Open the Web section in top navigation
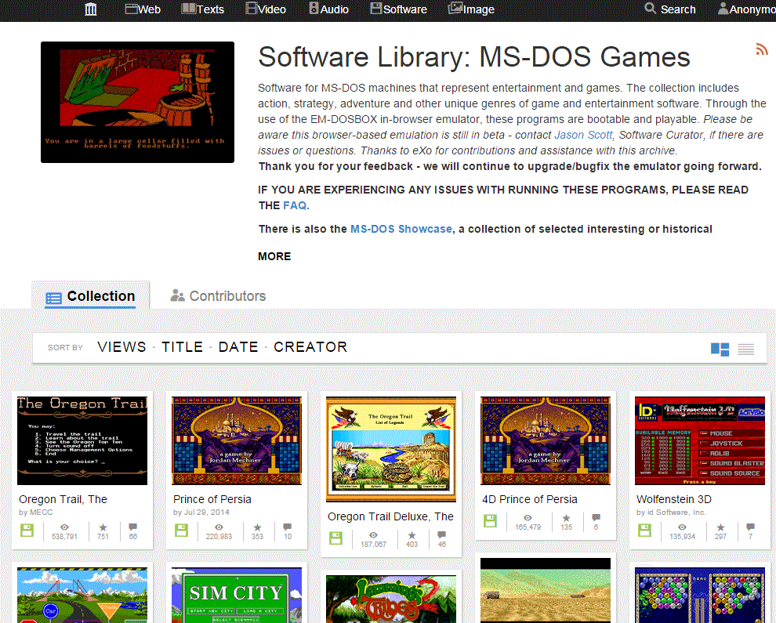776x623 pixels. click(143, 9)
